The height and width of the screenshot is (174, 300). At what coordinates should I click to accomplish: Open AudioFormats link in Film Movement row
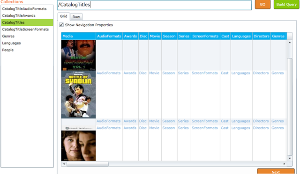[x=108, y=128]
